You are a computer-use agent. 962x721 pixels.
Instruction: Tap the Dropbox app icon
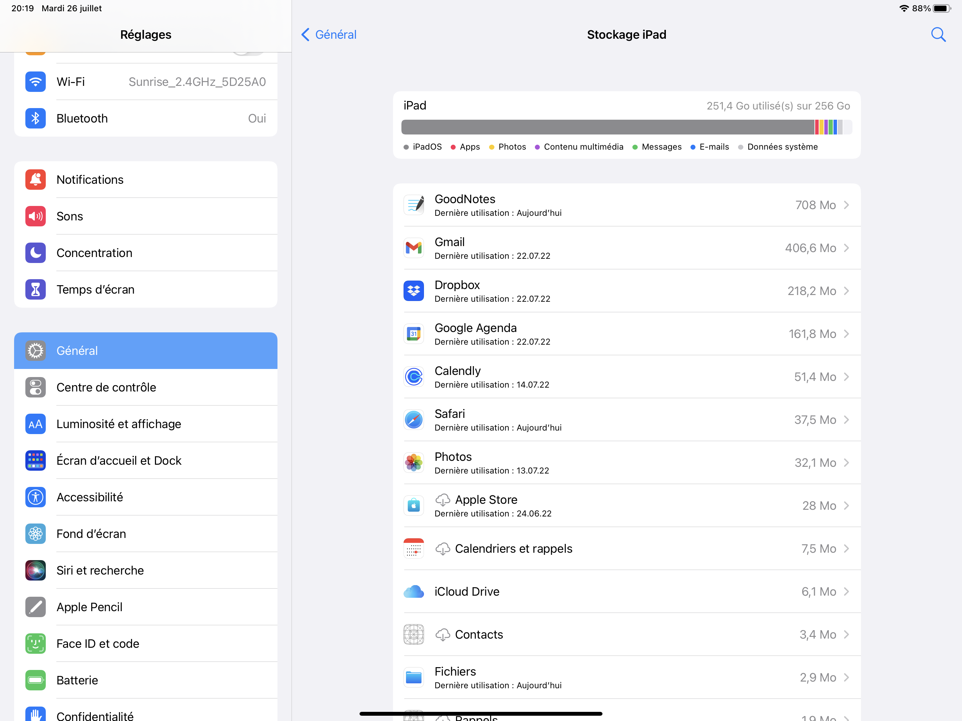414,291
